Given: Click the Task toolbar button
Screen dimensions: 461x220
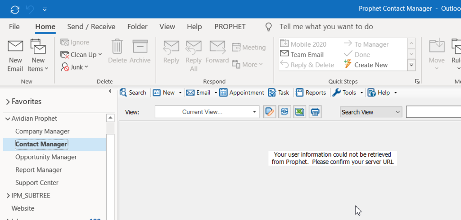Looking at the screenshot, I should coord(279,92).
